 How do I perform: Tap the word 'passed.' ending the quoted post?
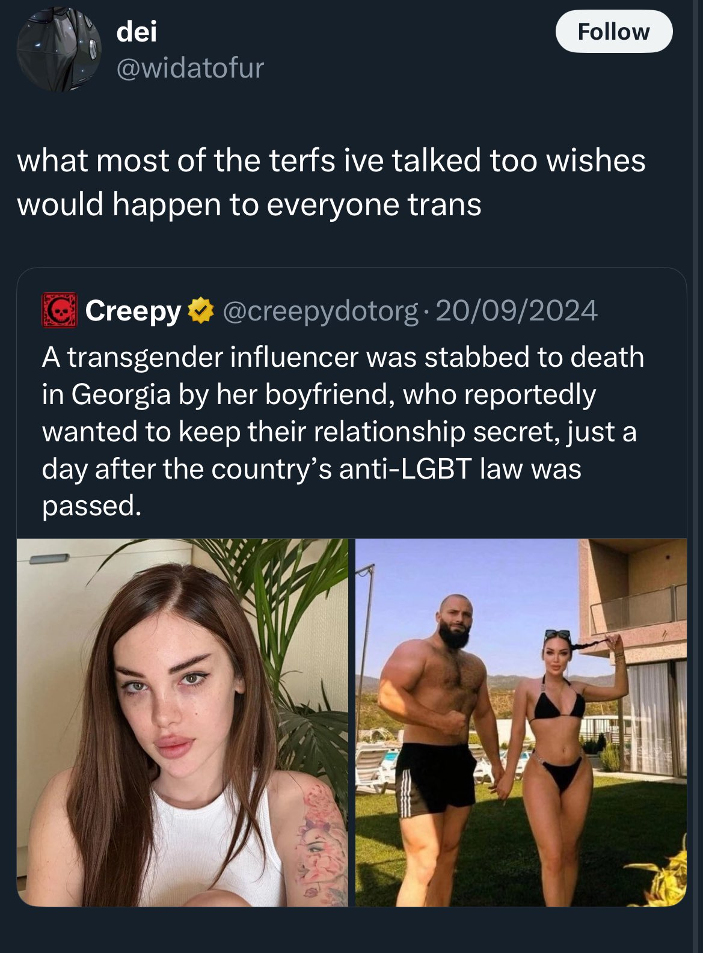[x=91, y=506]
